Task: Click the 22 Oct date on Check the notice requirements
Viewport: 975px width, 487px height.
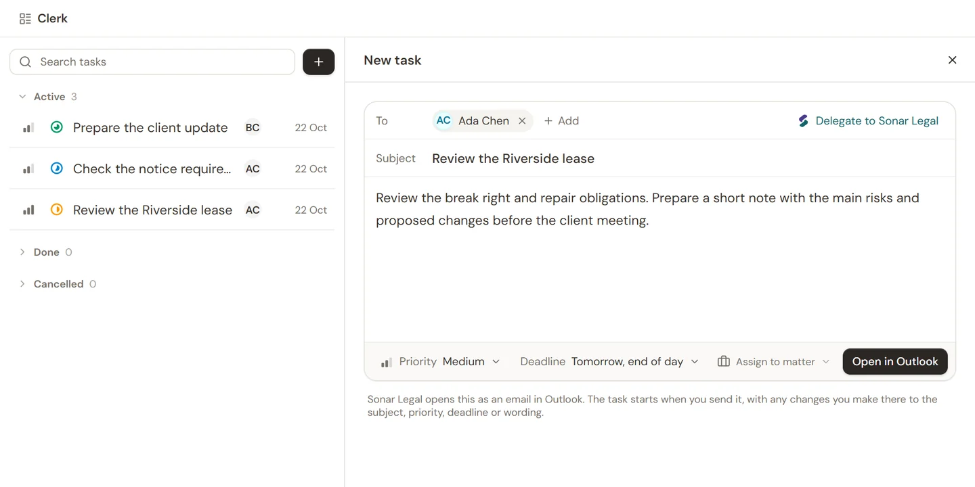Action: [x=311, y=168]
